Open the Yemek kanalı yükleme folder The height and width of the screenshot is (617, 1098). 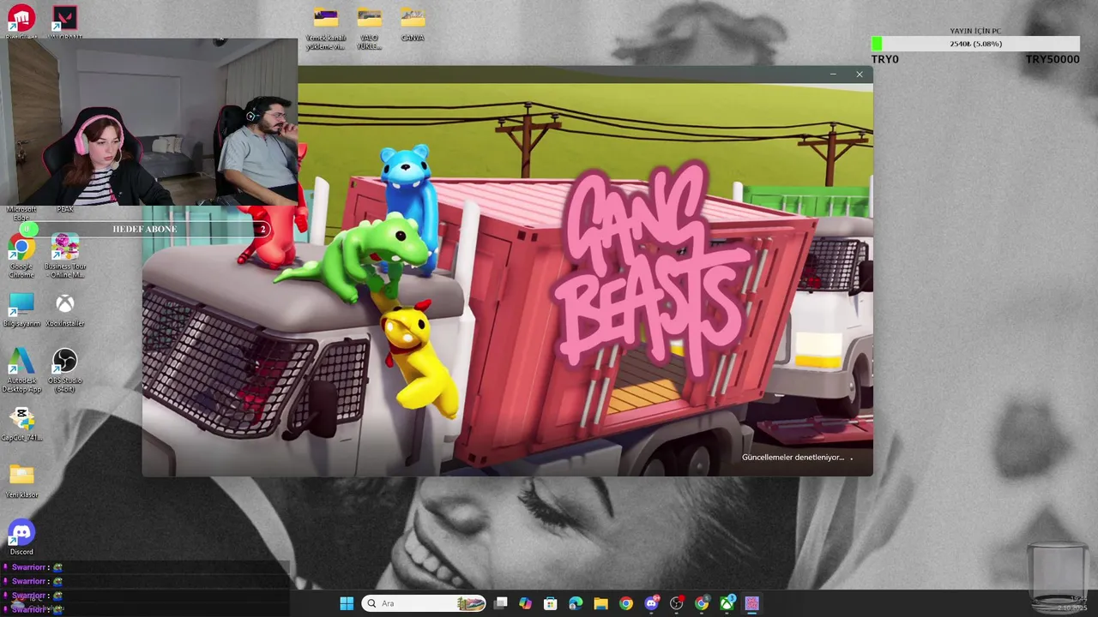(x=326, y=27)
